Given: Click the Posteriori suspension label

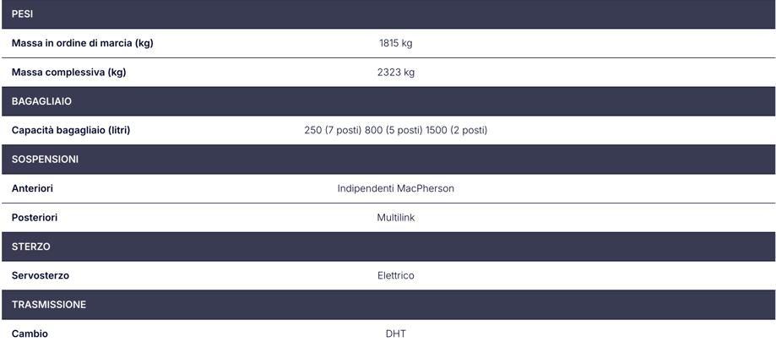Looking at the screenshot, I should coord(34,217).
